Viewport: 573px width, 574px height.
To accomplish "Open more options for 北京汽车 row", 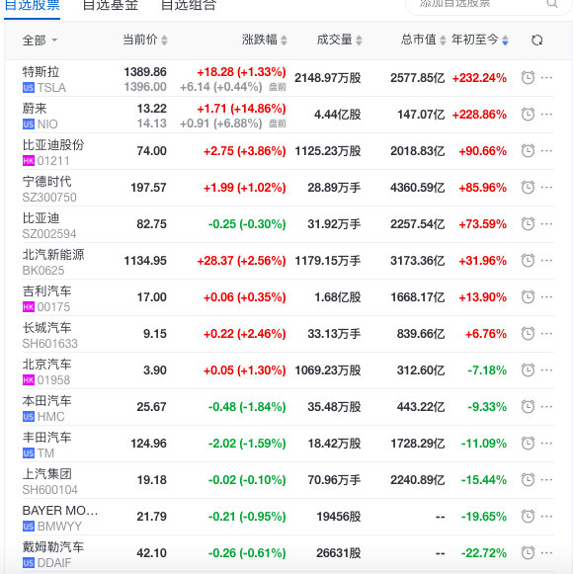I will [546, 370].
